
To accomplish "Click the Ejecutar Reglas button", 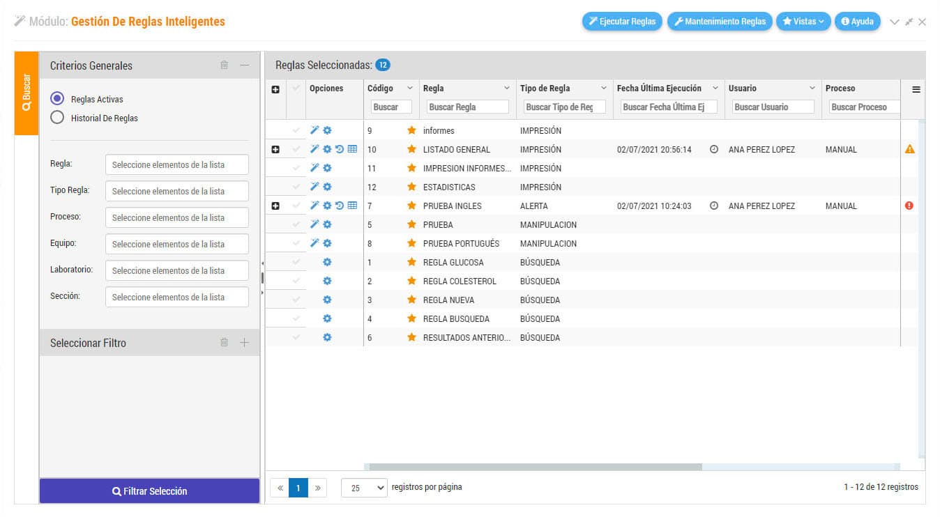I will coord(622,22).
